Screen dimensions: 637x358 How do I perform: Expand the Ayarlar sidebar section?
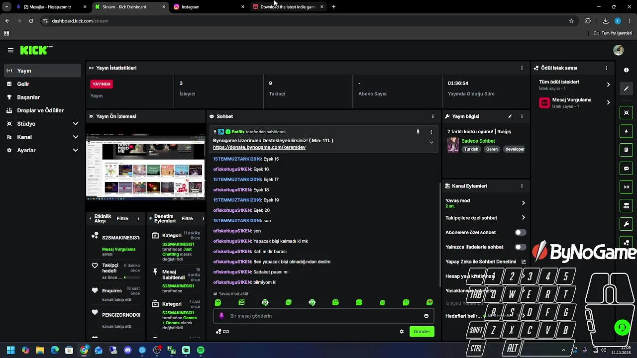pos(76,150)
